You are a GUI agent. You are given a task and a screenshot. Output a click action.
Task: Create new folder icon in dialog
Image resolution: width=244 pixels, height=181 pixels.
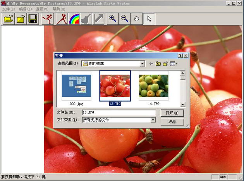(165, 64)
